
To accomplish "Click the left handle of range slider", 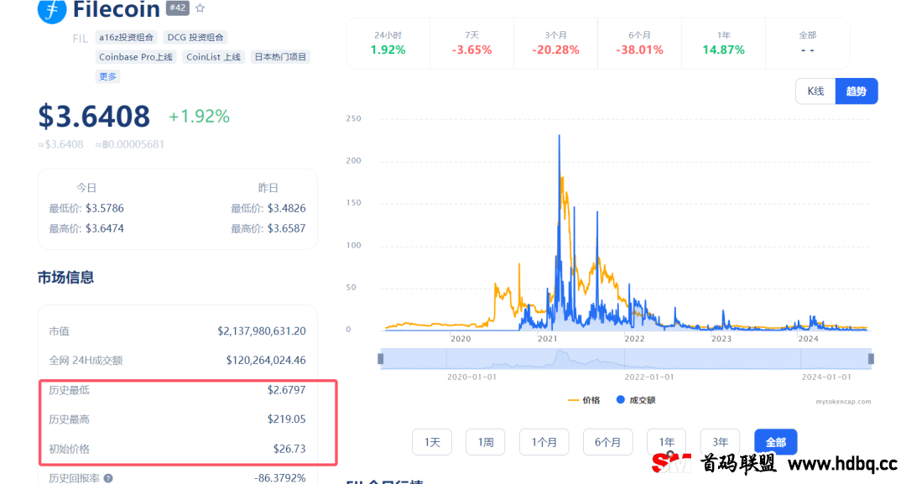I will (x=380, y=359).
